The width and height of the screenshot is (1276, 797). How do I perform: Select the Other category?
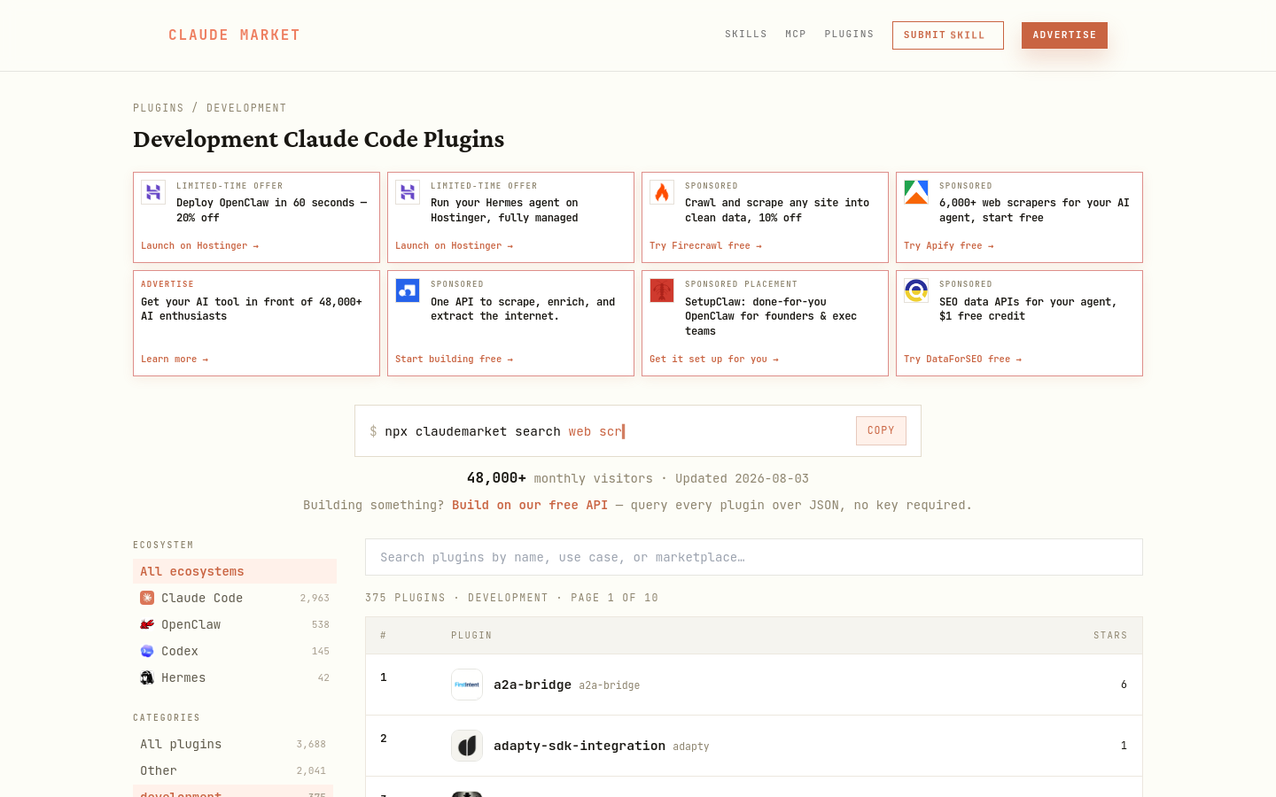tap(233, 770)
